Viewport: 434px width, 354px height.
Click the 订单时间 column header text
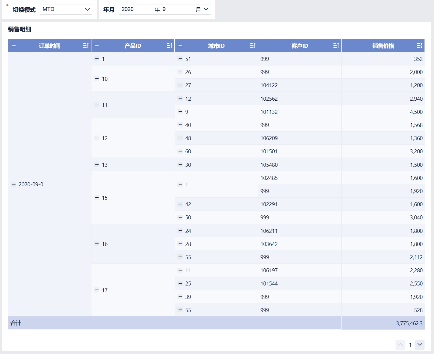click(x=50, y=46)
